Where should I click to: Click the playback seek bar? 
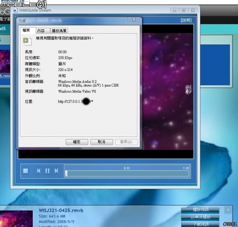(127, 174)
